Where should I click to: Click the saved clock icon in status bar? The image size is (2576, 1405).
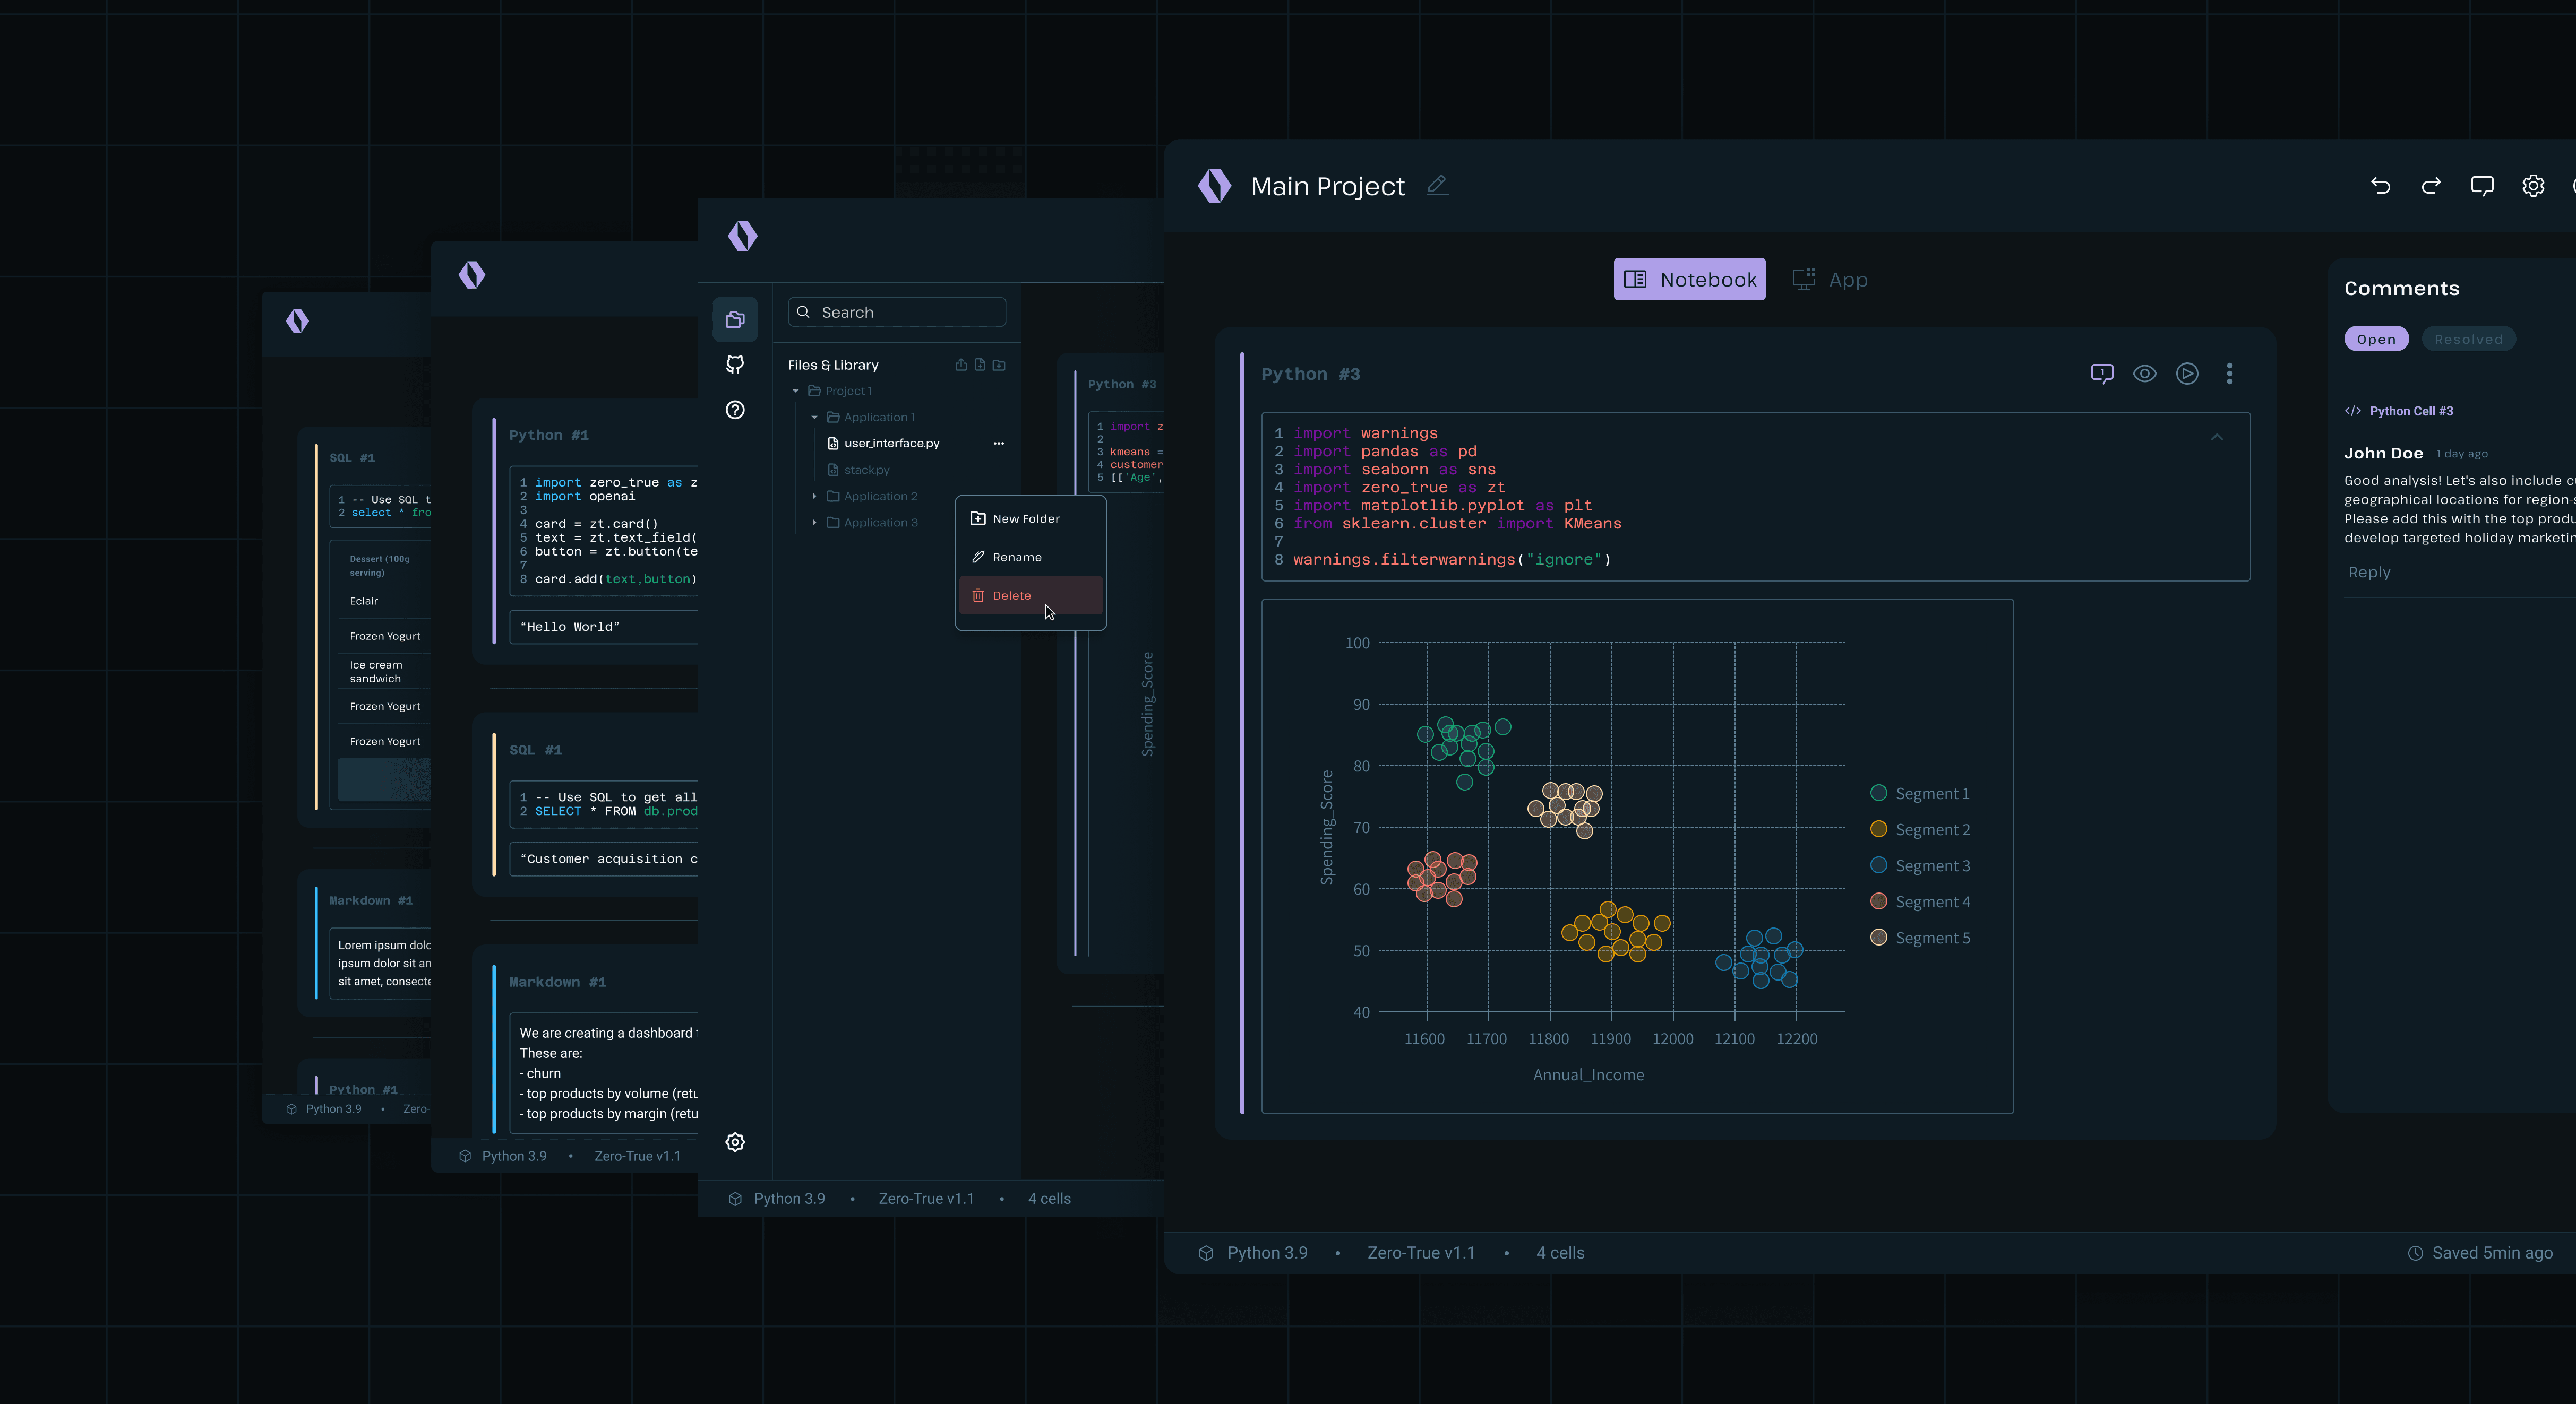click(2415, 1253)
